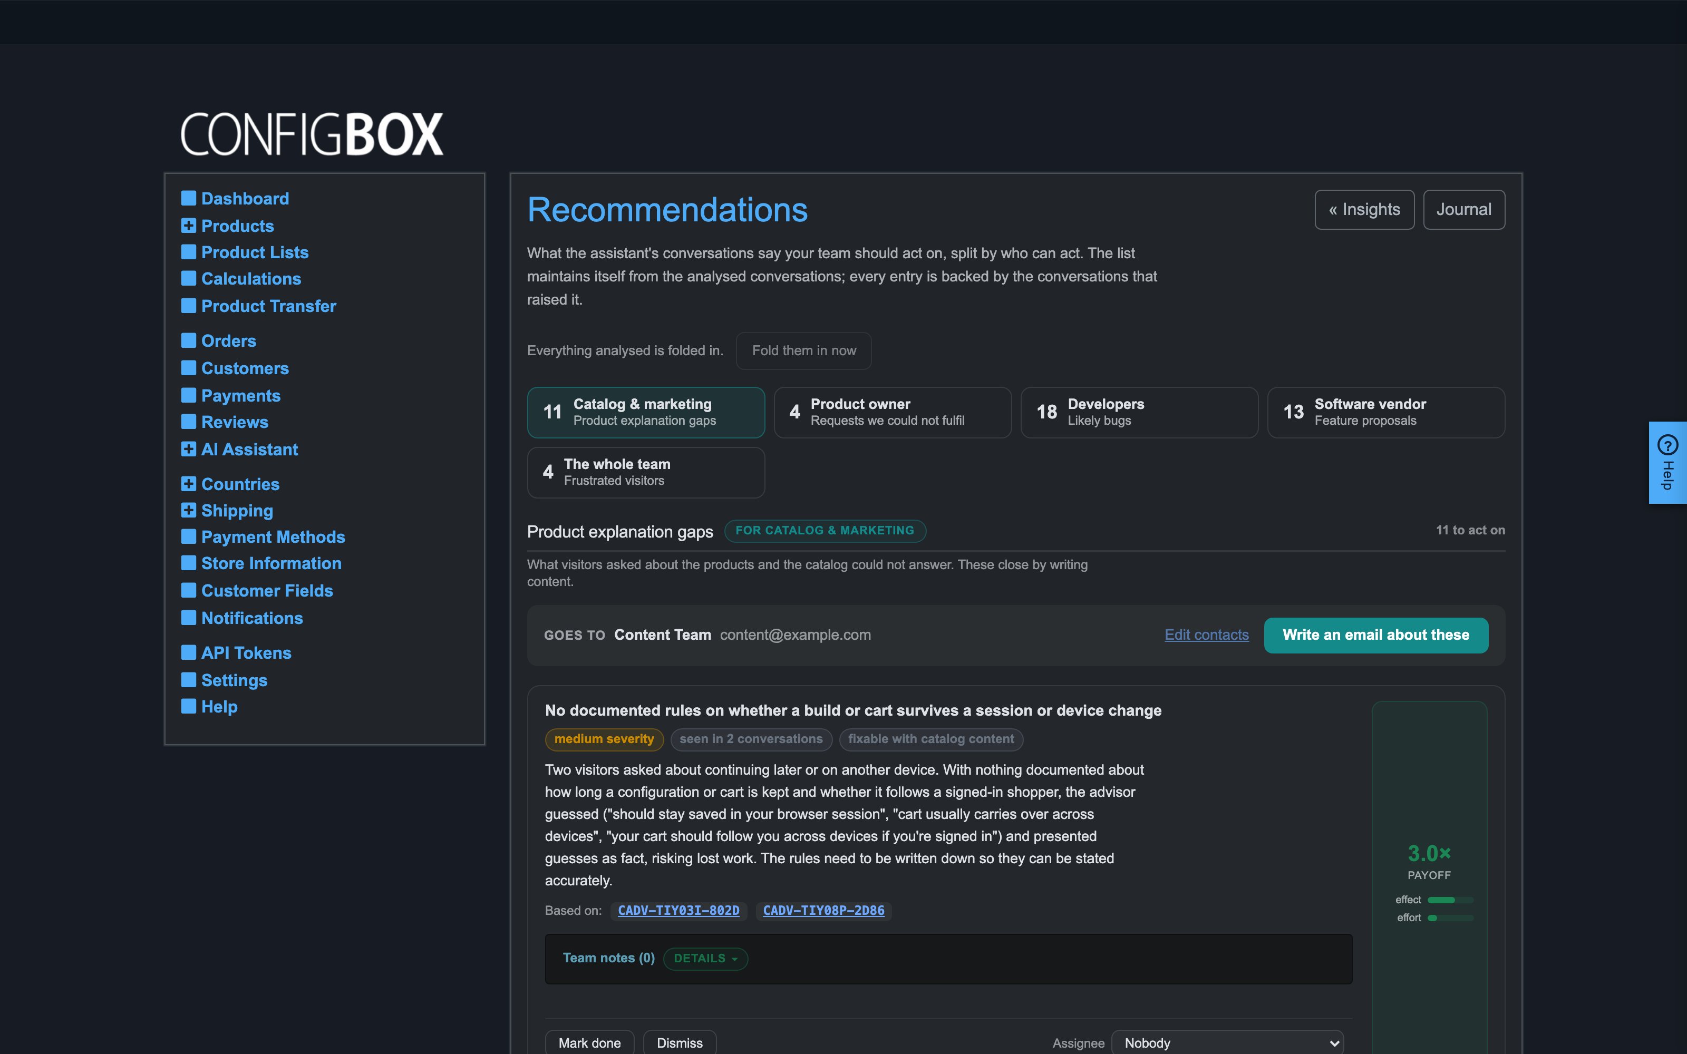Click the Orders sidebar icon
Screen dimensions: 1687x1054
[x=188, y=340]
